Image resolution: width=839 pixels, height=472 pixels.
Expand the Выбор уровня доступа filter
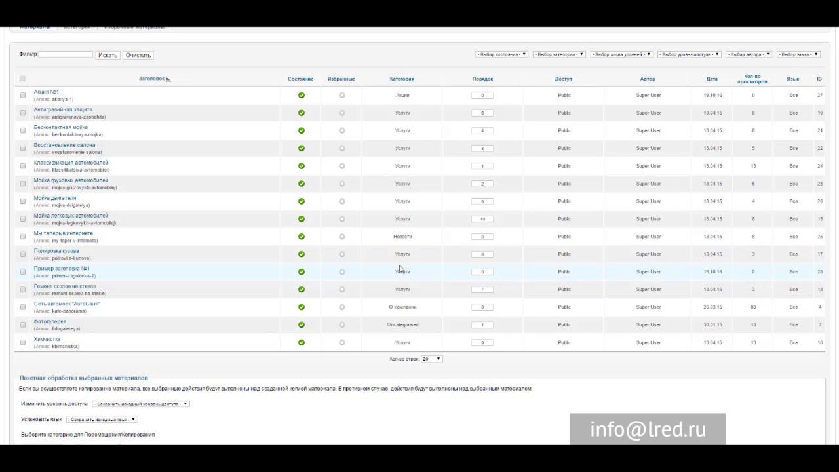point(690,54)
